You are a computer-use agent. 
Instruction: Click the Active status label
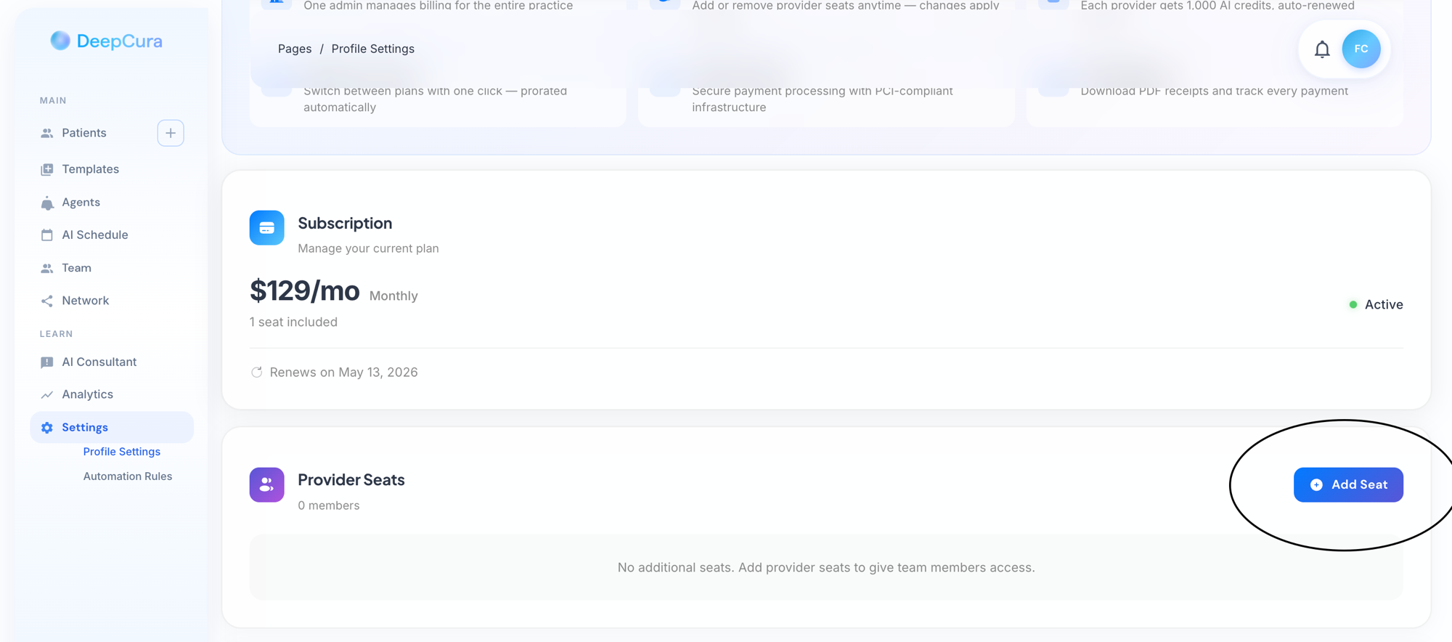pyautogui.click(x=1384, y=304)
